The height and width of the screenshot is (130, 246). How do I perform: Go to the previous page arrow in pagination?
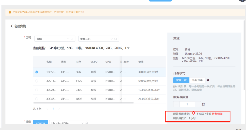47,109
